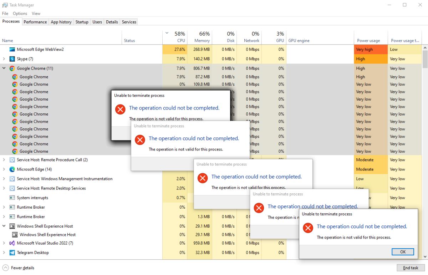Click the Fewer details arrow icon

(x=5, y=268)
